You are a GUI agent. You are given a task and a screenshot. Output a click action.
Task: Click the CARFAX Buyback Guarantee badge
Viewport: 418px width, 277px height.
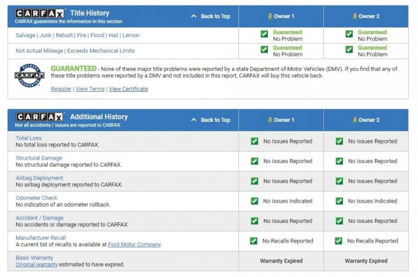click(x=28, y=78)
